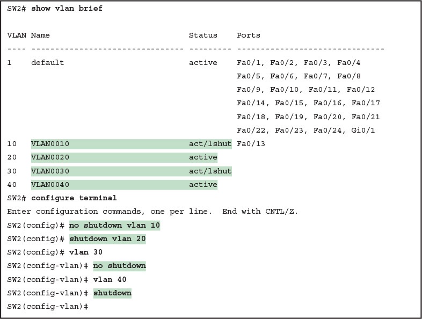The height and width of the screenshot is (319, 422).
Task: Click the act/lshut status of VLAN 30
Action: click(x=210, y=171)
